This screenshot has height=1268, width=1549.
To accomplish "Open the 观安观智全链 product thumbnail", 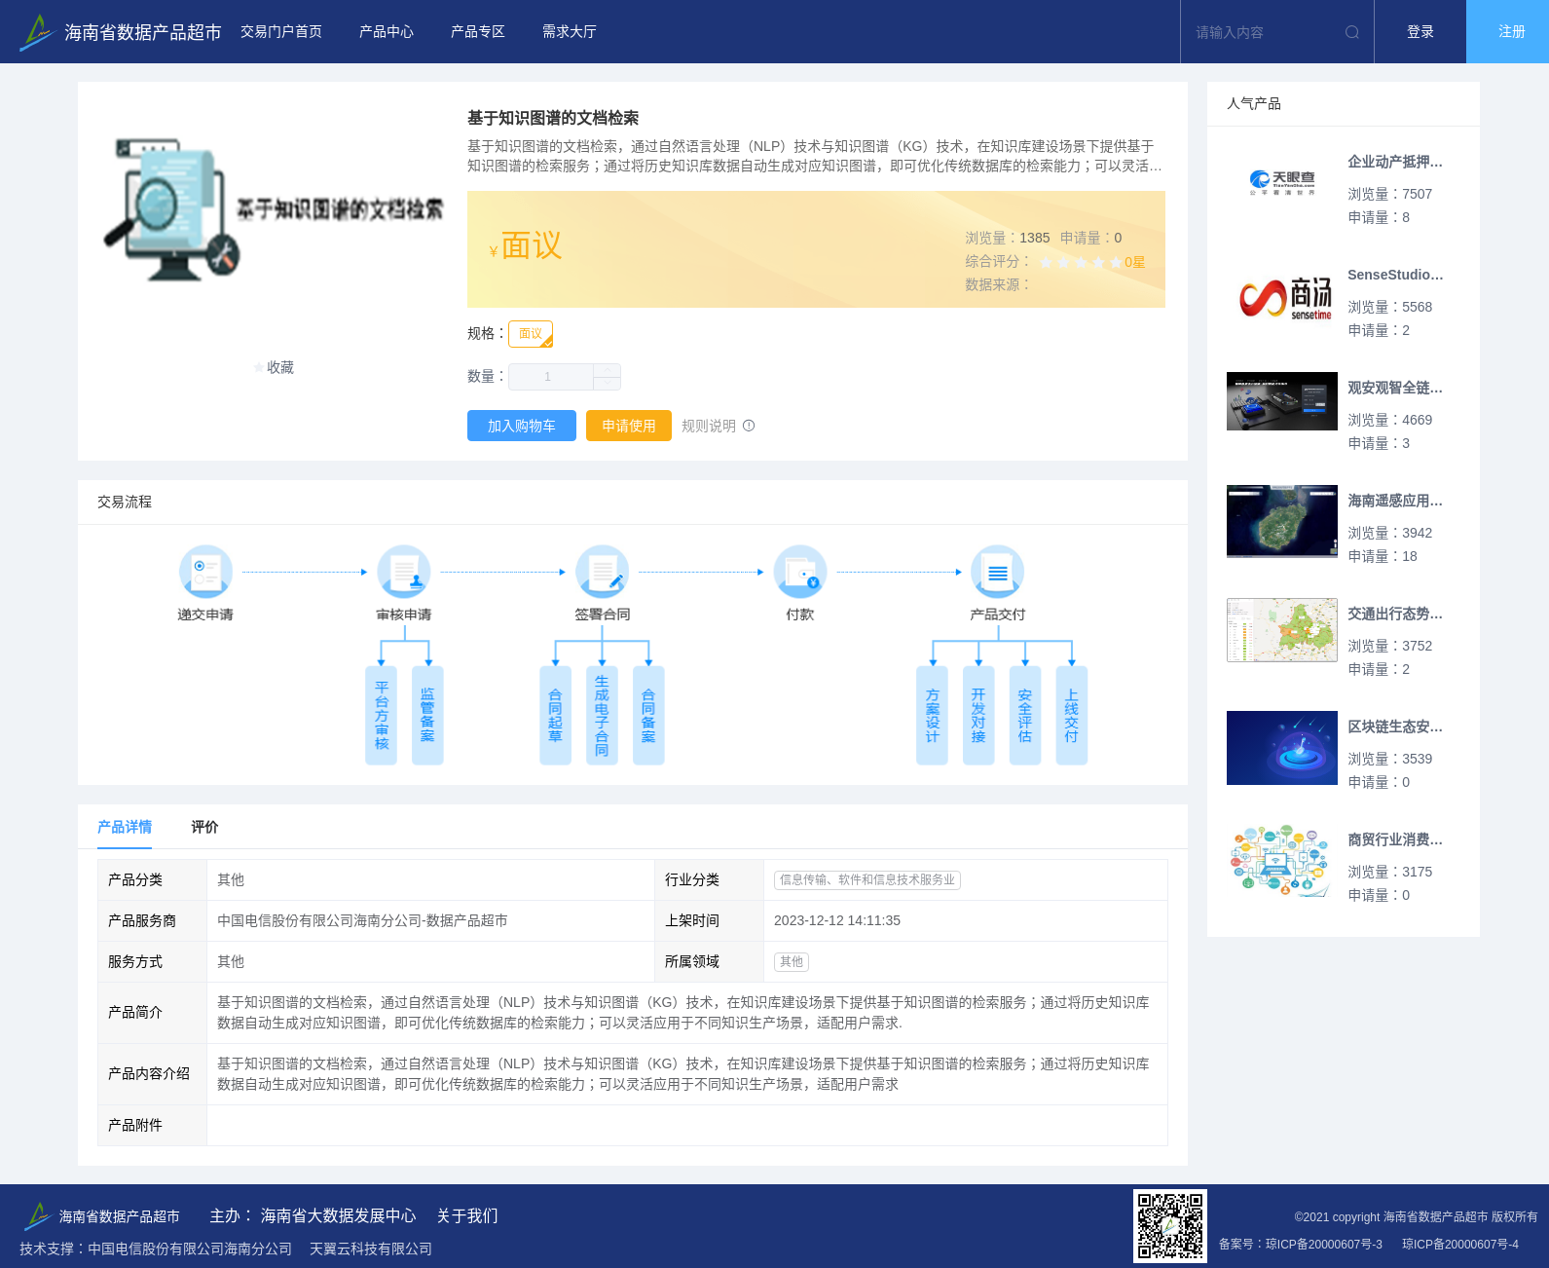I will point(1282,401).
